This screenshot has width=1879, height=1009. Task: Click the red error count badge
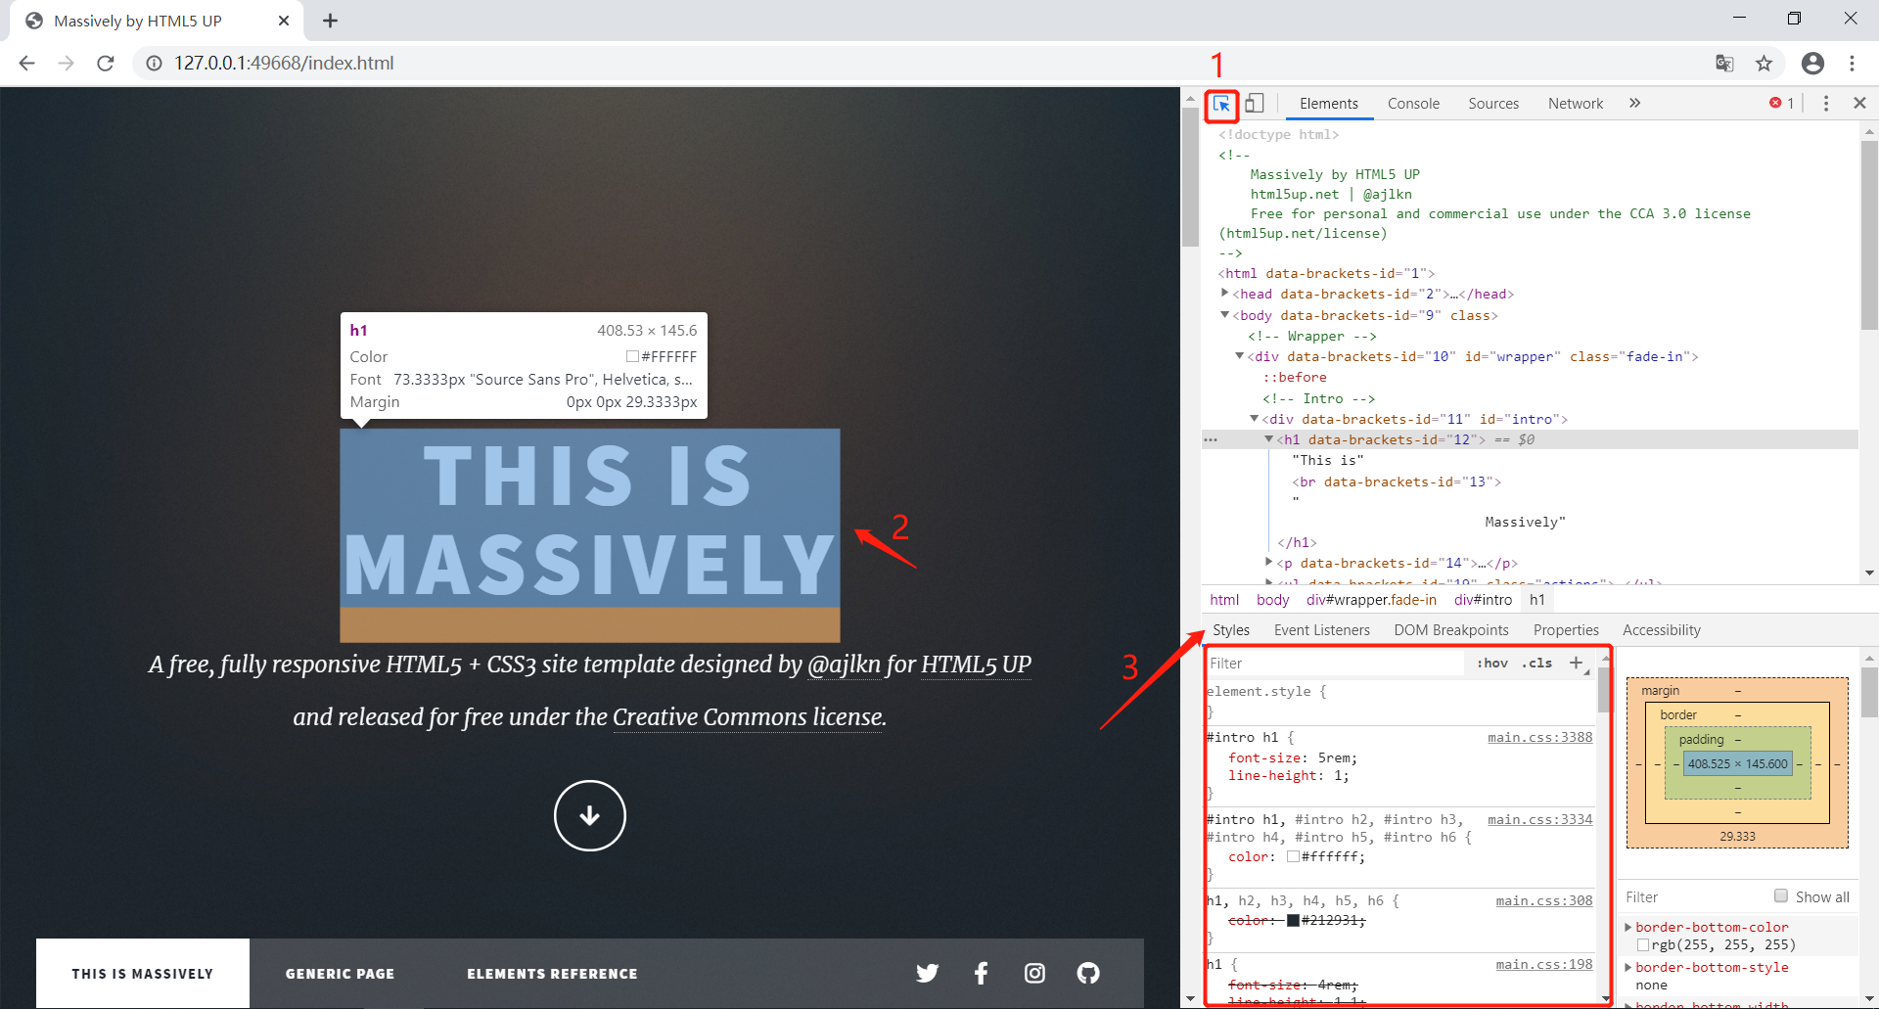pyautogui.click(x=1781, y=103)
